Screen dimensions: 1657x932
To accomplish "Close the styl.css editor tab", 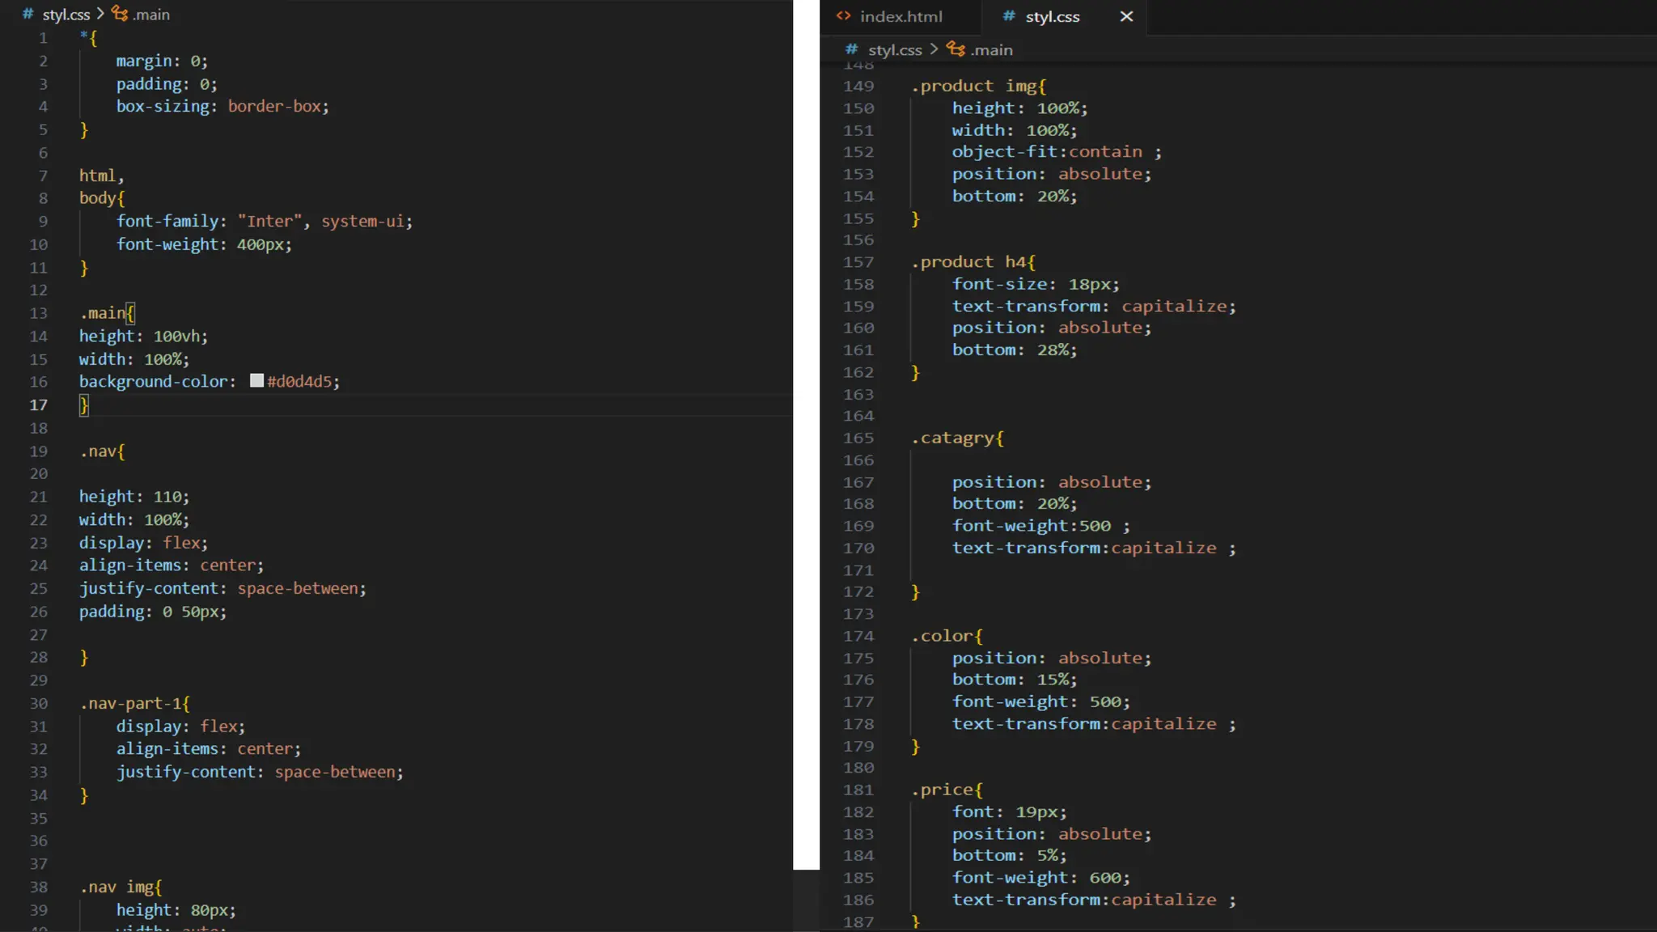I will click(x=1126, y=16).
